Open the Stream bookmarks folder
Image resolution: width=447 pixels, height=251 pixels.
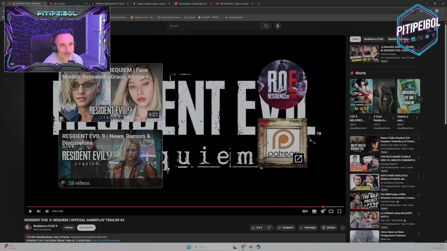pyautogui.click(x=190, y=17)
